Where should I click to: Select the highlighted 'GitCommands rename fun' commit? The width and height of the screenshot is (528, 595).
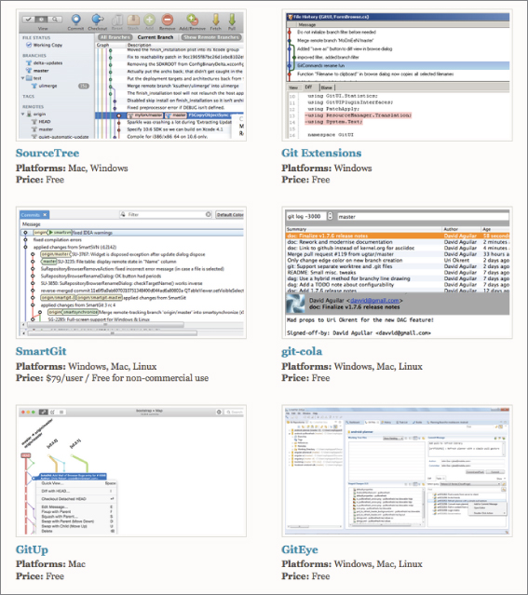tap(397, 66)
